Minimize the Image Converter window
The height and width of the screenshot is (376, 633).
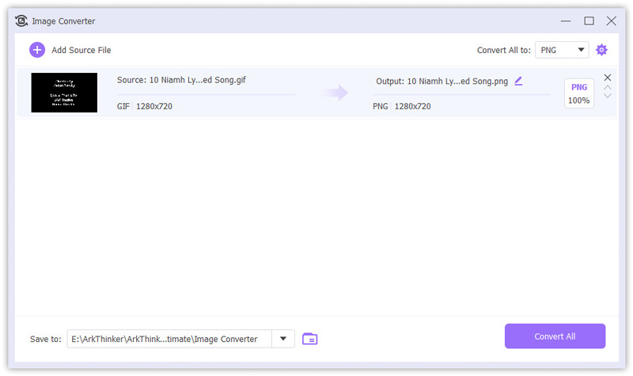click(x=566, y=21)
